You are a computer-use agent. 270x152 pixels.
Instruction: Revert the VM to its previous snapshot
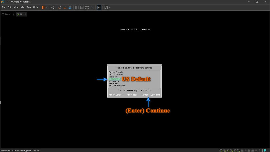[65, 7]
